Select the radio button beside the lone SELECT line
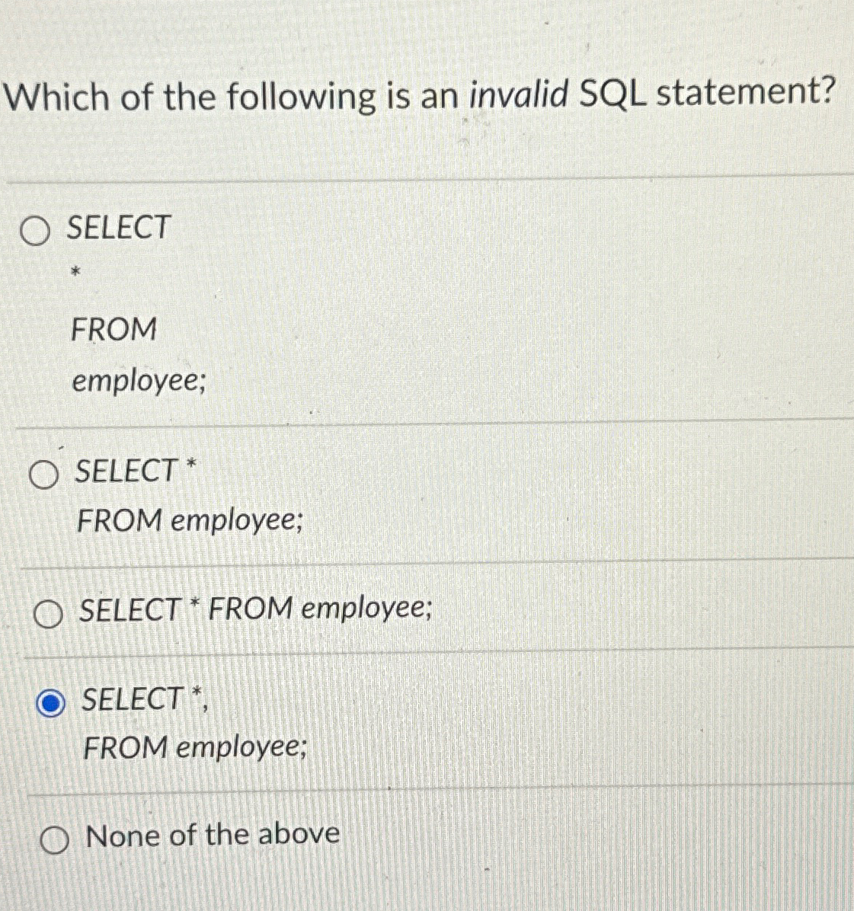The width and height of the screenshot is (854, 911). (34, 232)
